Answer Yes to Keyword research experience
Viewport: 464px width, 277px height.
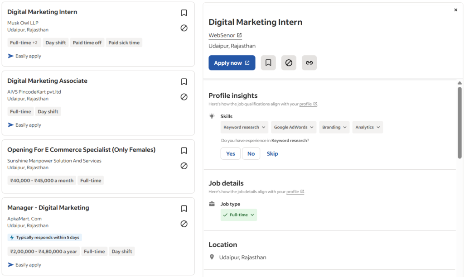click(x=231, y=154)
